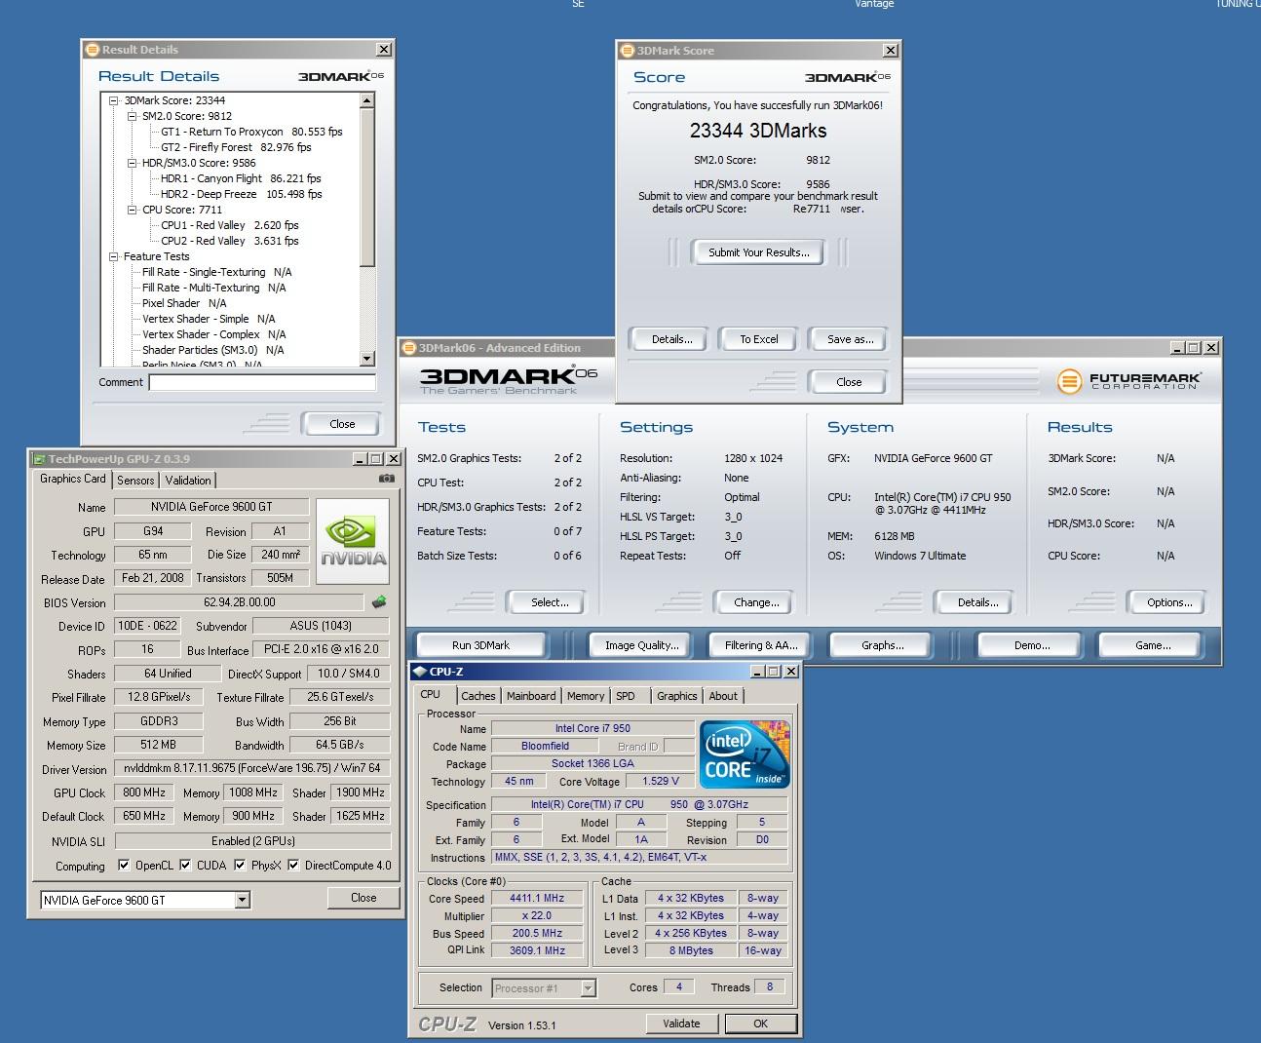Open Image Quality options
1261x1043 pixels.
coord(642,645)
